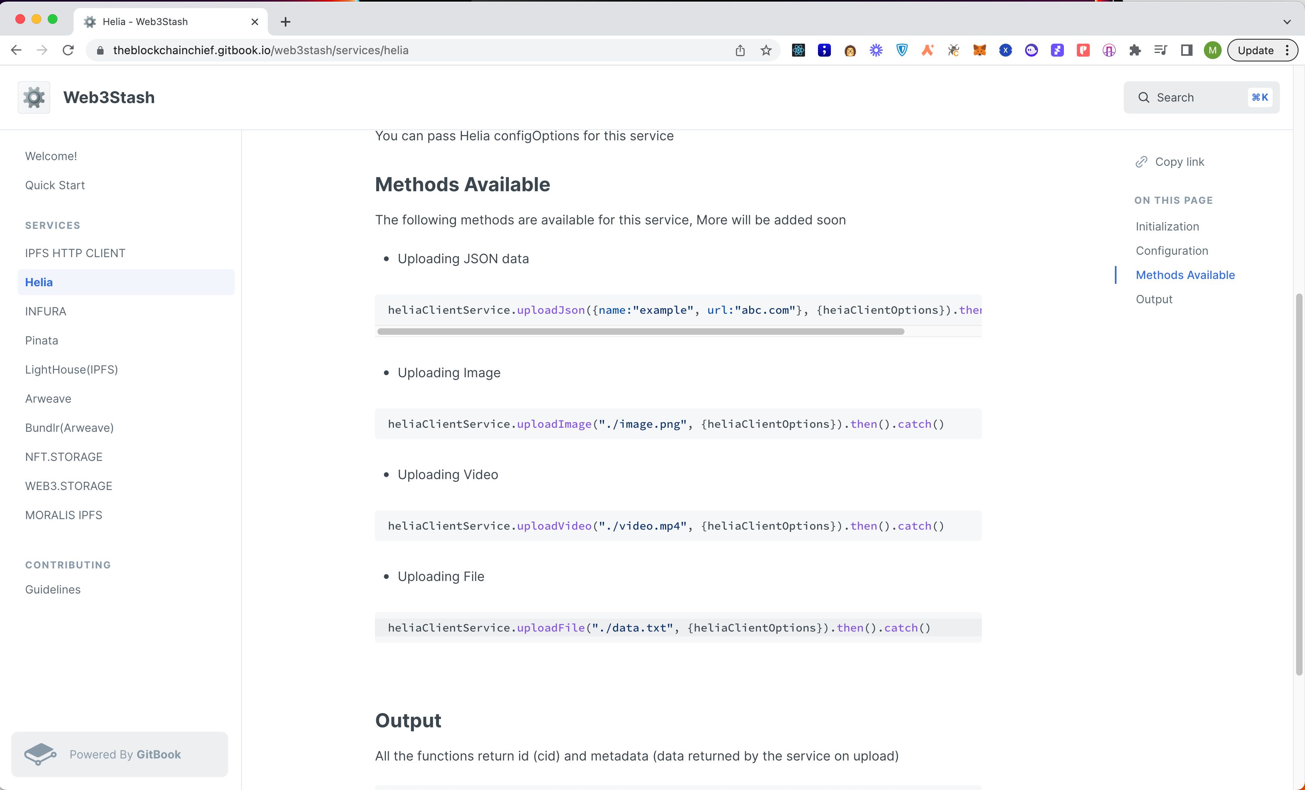
Task: Open the blue shield VPN extension
Action: click(x=902, y=50)
